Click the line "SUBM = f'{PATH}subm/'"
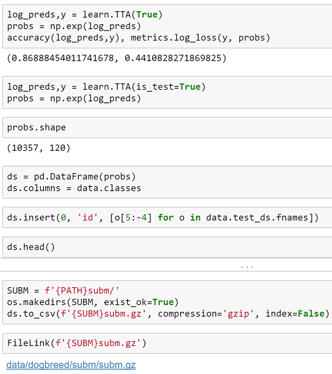Screen dimensions: 332x374 63,291
